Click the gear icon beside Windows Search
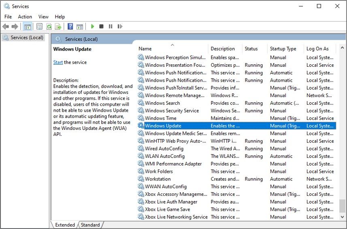 click(141, 103)
